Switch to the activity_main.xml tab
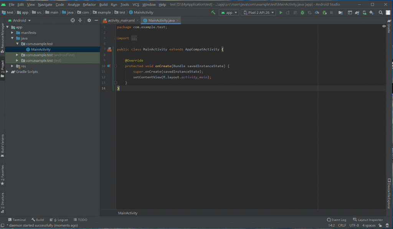Viewport: 393px width, 229px height. coord(121,20)
